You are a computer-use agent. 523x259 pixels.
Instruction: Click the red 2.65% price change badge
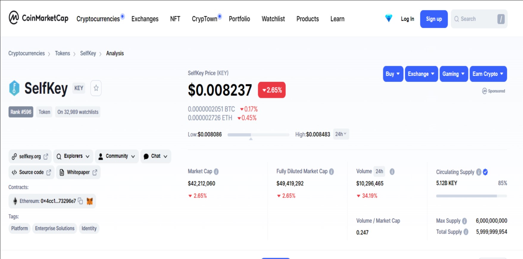pos(272,90)
